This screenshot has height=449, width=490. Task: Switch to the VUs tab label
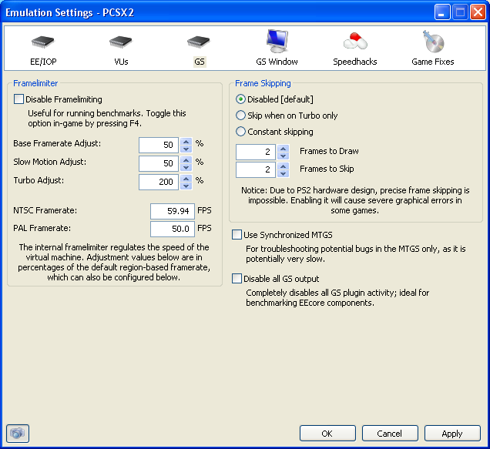[121, 62]
